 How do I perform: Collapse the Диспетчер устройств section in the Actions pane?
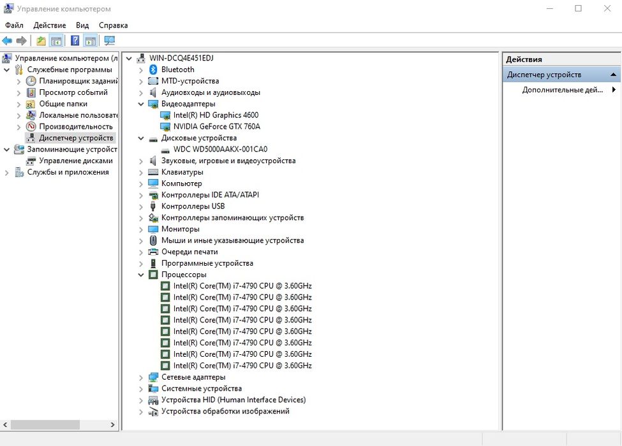(x=613, y=75)
